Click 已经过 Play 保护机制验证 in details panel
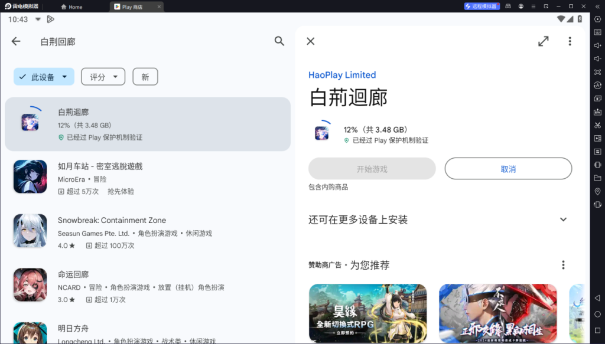This screenshot has height=344, width=605. (x=390, y=140)
